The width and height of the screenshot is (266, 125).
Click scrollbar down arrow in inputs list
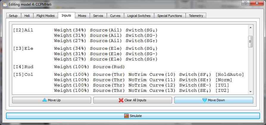pyautogui.click(x=251, y=92)
